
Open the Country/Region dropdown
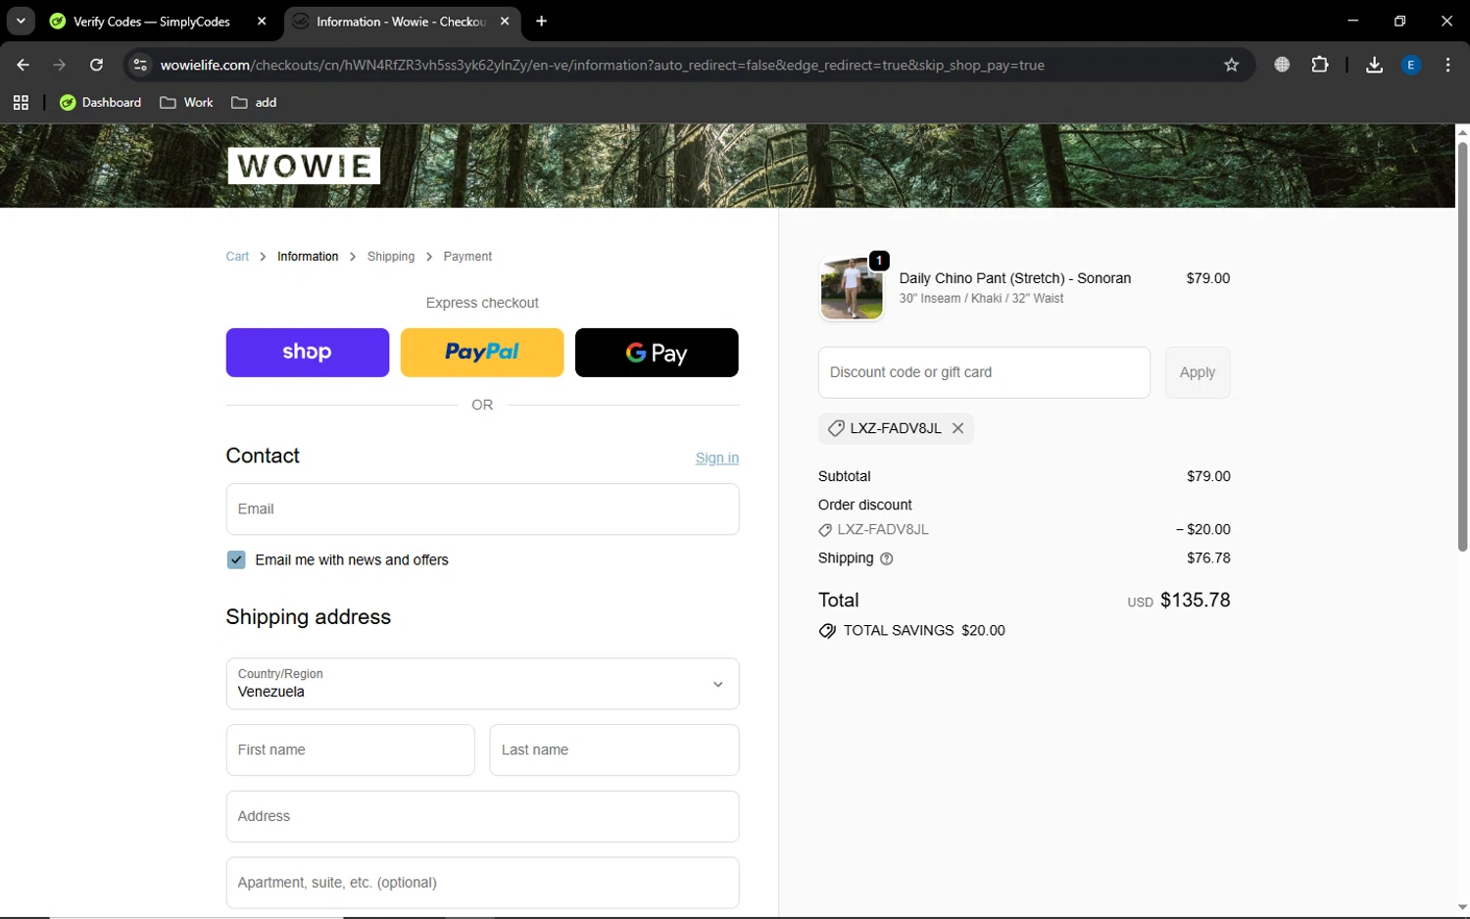(x=482, y=684)
